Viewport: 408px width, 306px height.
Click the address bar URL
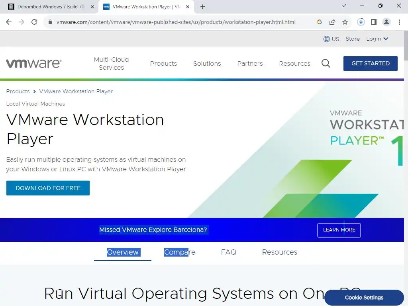(x=176, y=22)
